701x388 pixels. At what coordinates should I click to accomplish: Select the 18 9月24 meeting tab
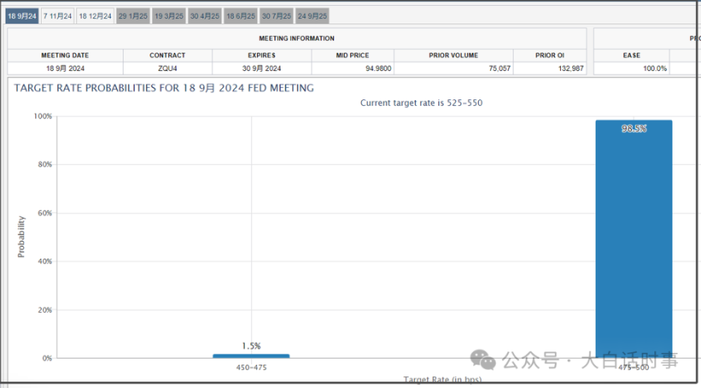click(22, 16)
